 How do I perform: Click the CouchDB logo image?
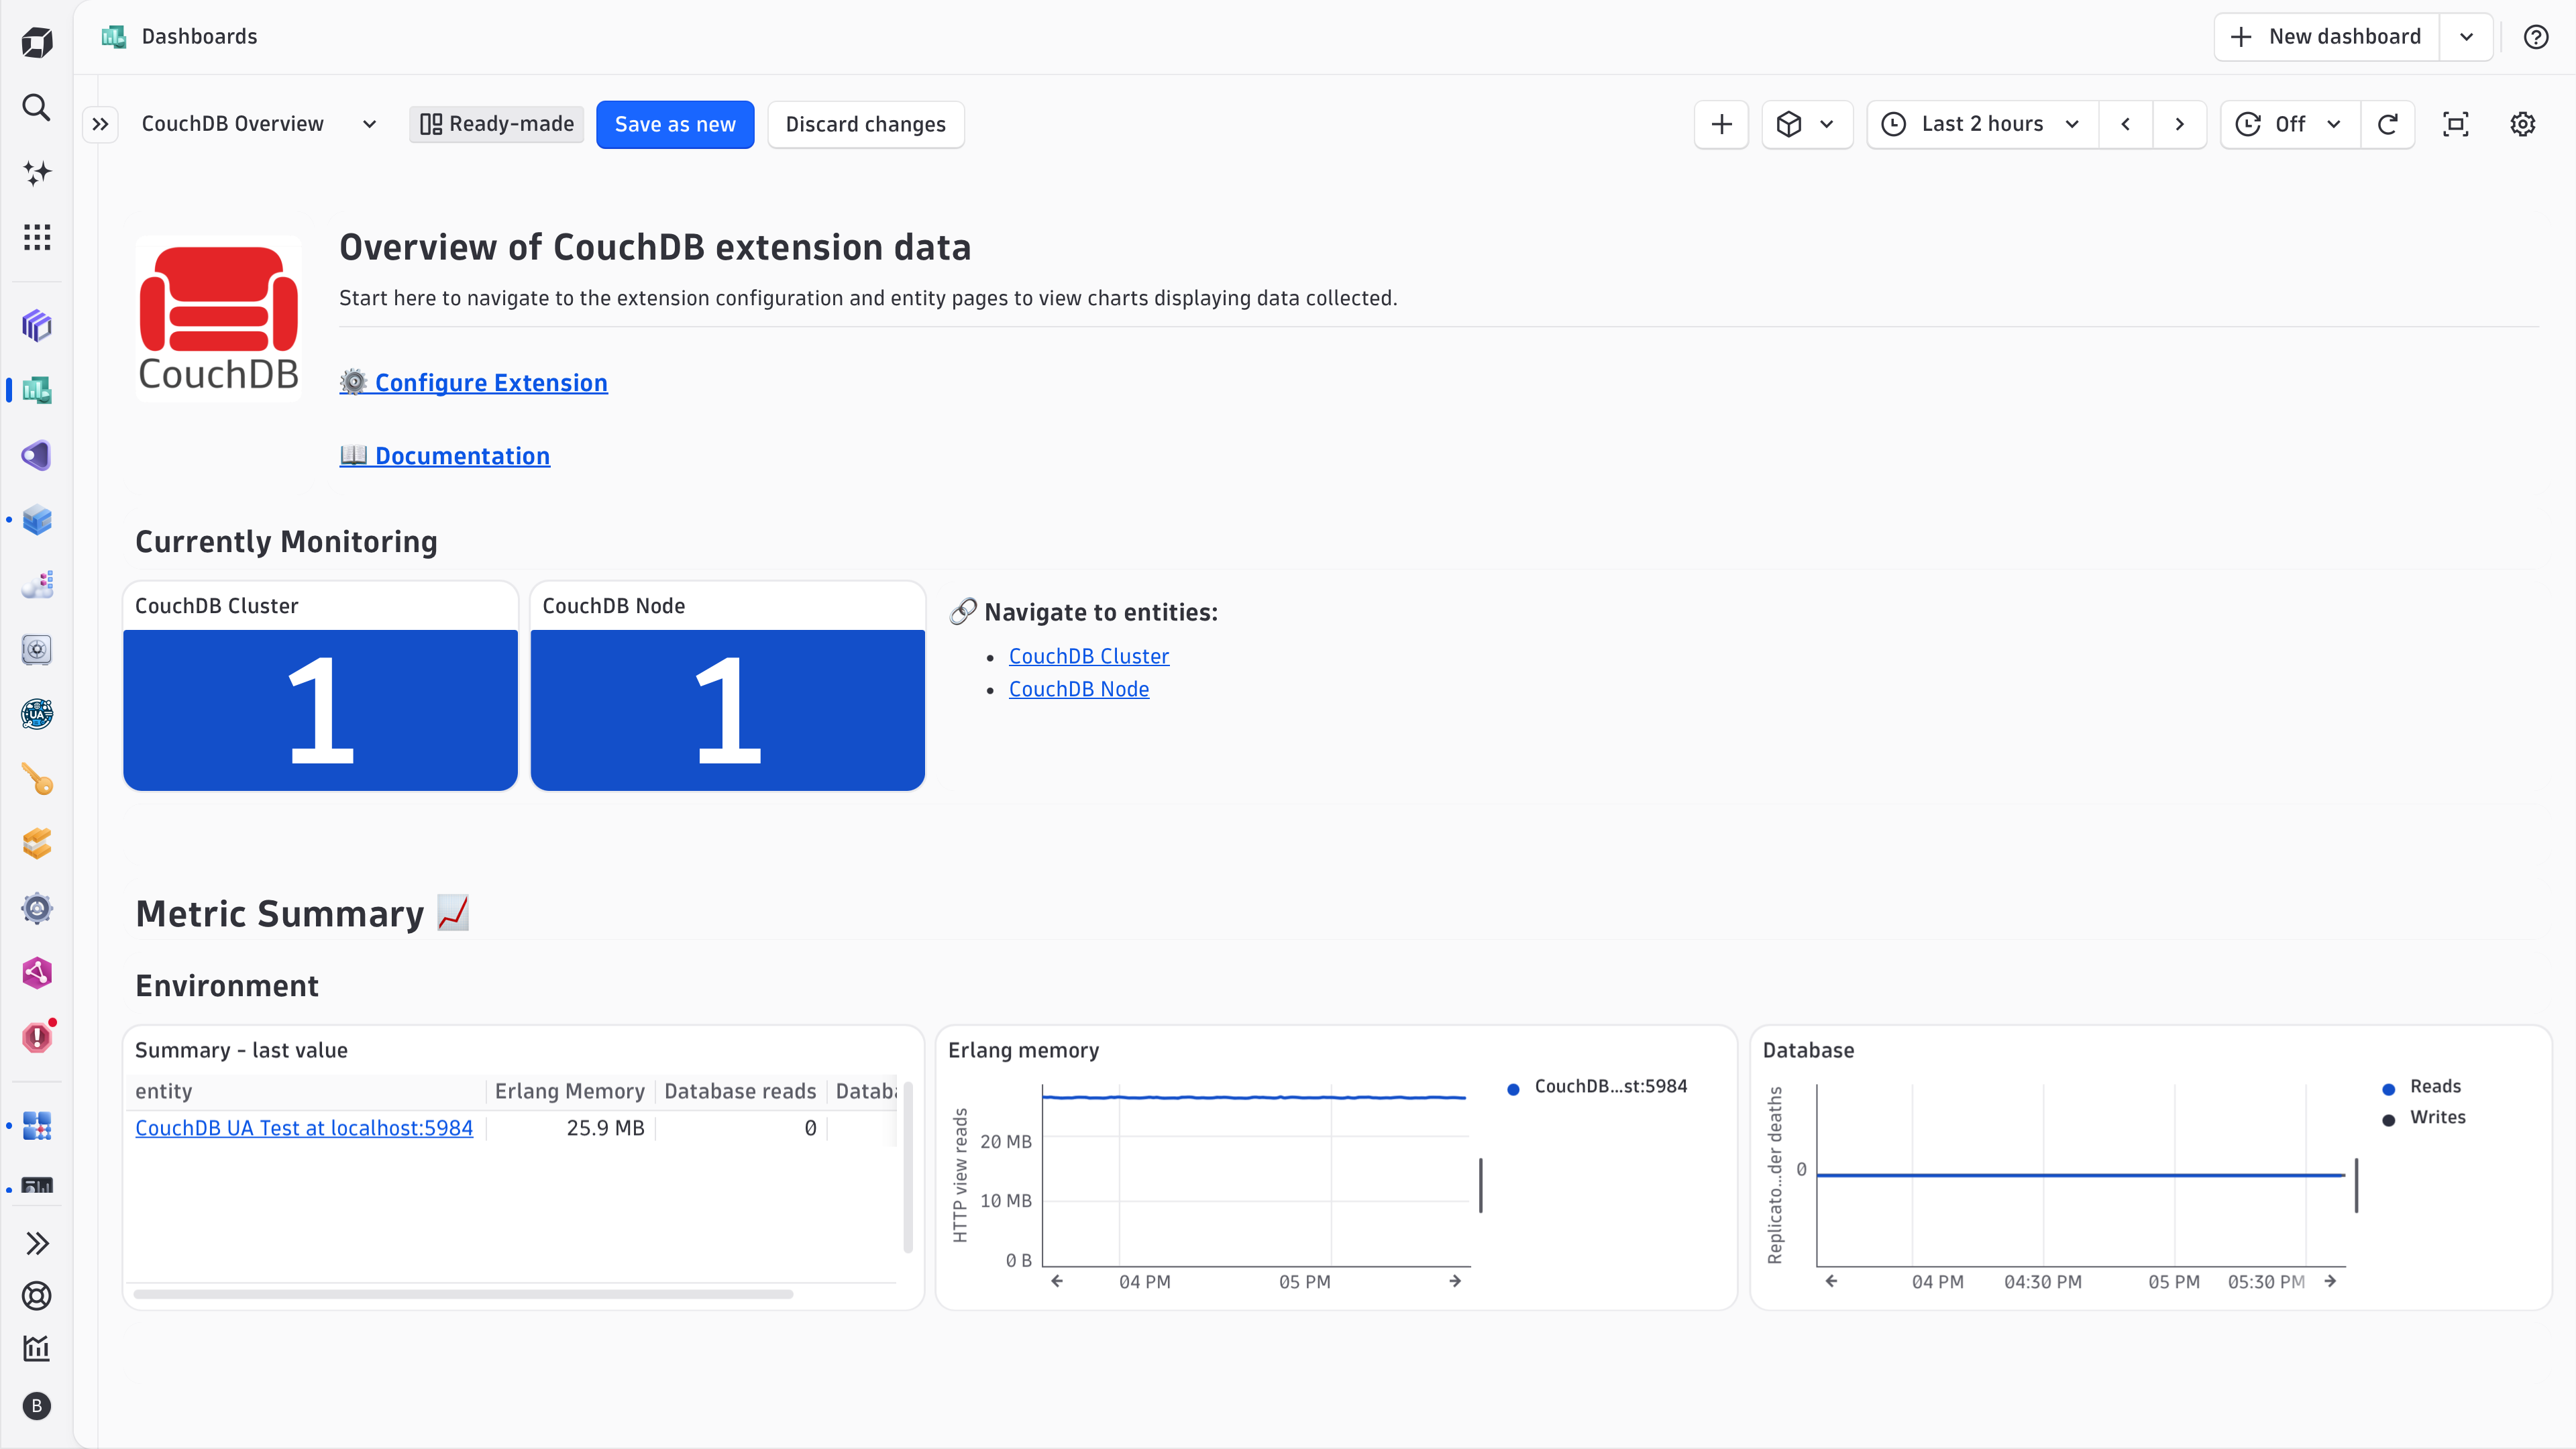click(x=218, y=319)
